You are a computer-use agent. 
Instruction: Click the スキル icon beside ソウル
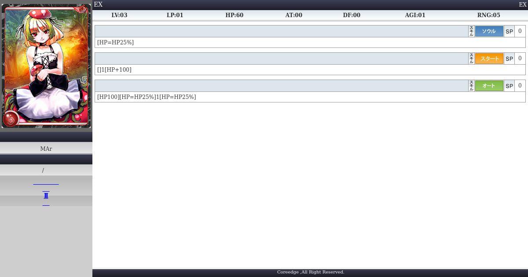(471, 31)
